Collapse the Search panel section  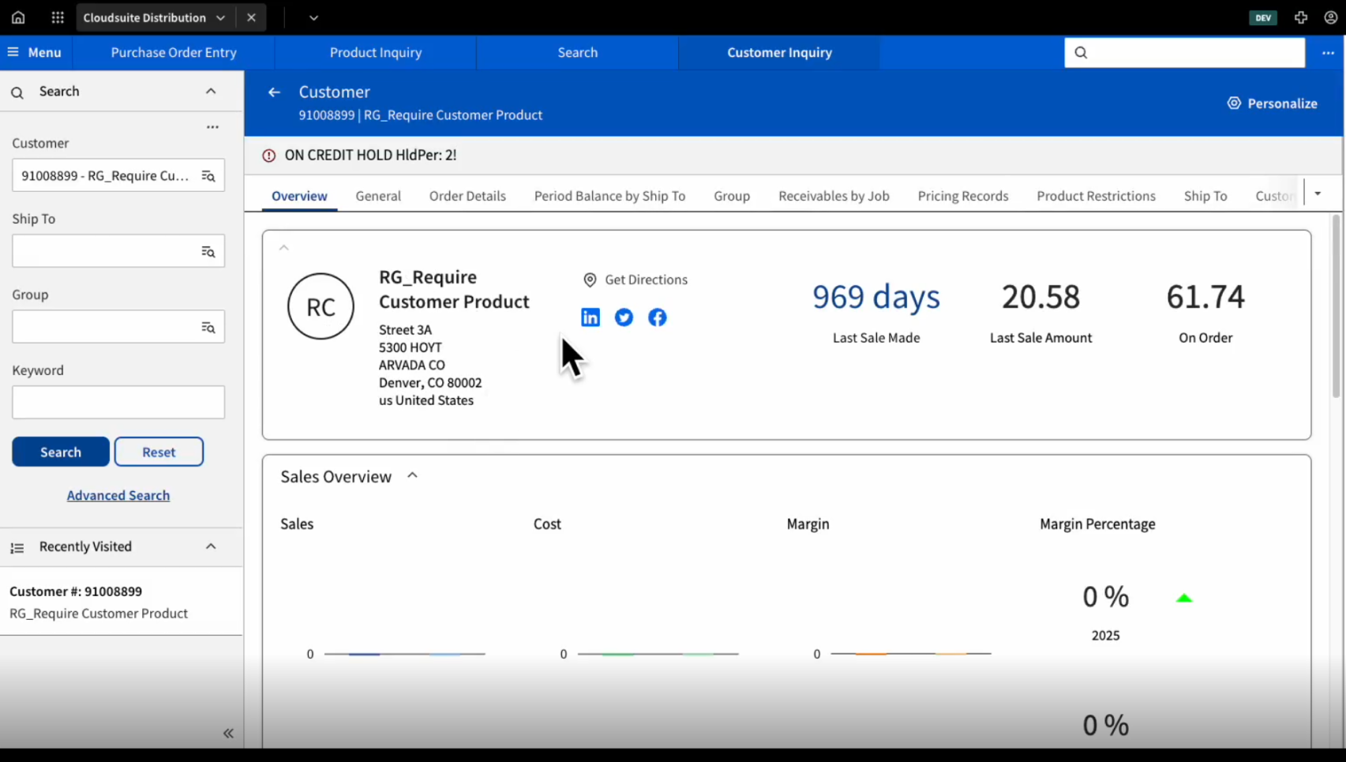[x=211, y=91]
